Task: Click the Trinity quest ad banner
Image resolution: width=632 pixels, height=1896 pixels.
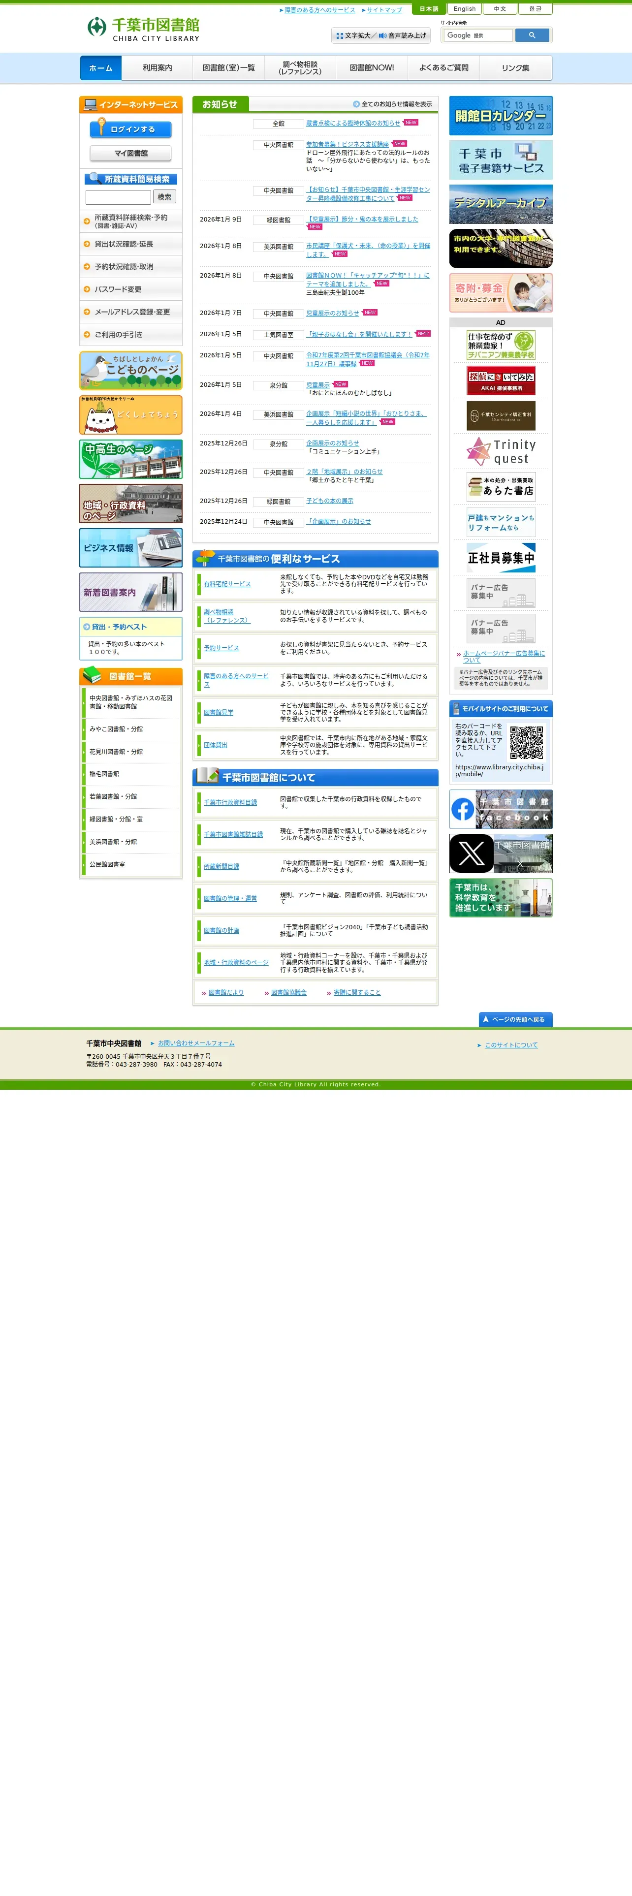Action: pos(500,451)
